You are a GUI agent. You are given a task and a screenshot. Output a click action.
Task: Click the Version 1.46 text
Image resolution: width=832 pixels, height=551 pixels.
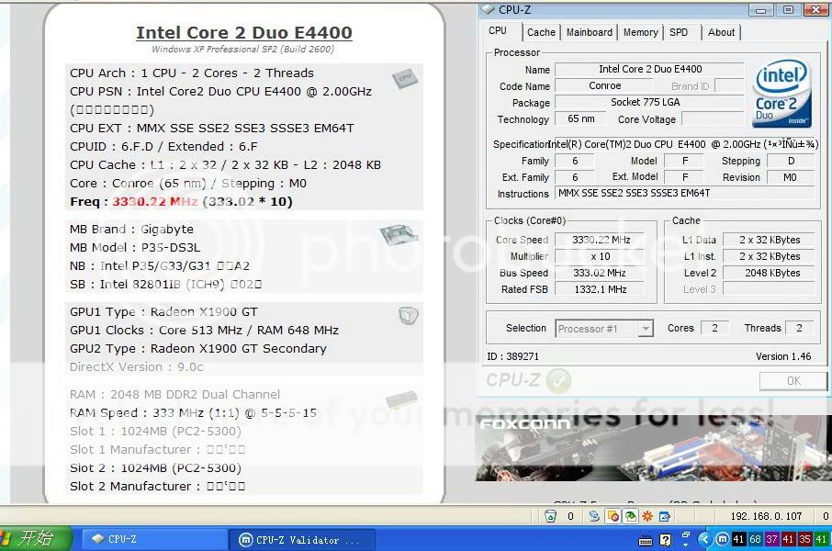783,356
